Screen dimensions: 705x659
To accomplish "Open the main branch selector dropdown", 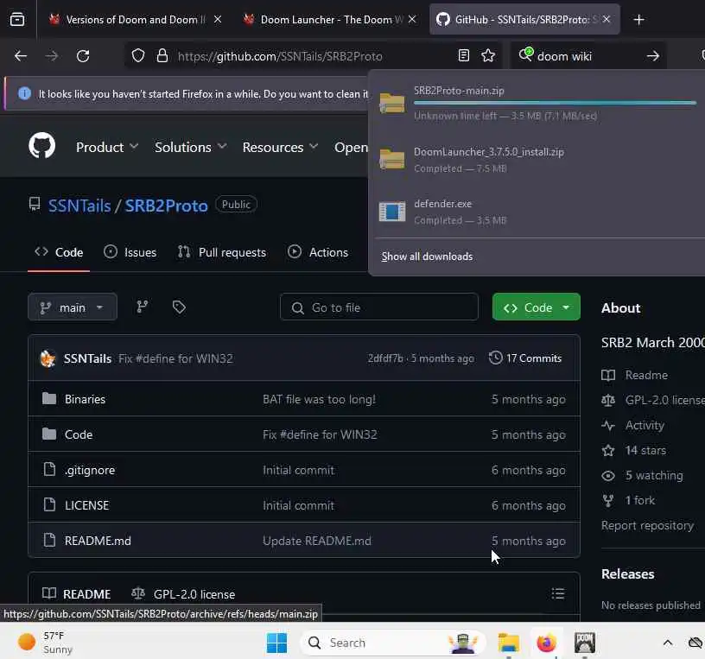I will click(73, 307).
